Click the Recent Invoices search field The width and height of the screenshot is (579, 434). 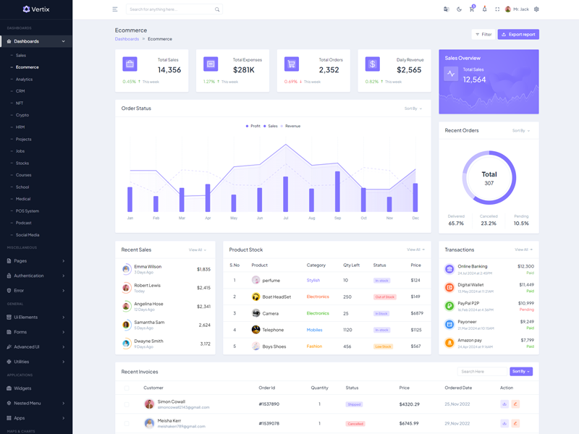(483, 371)
